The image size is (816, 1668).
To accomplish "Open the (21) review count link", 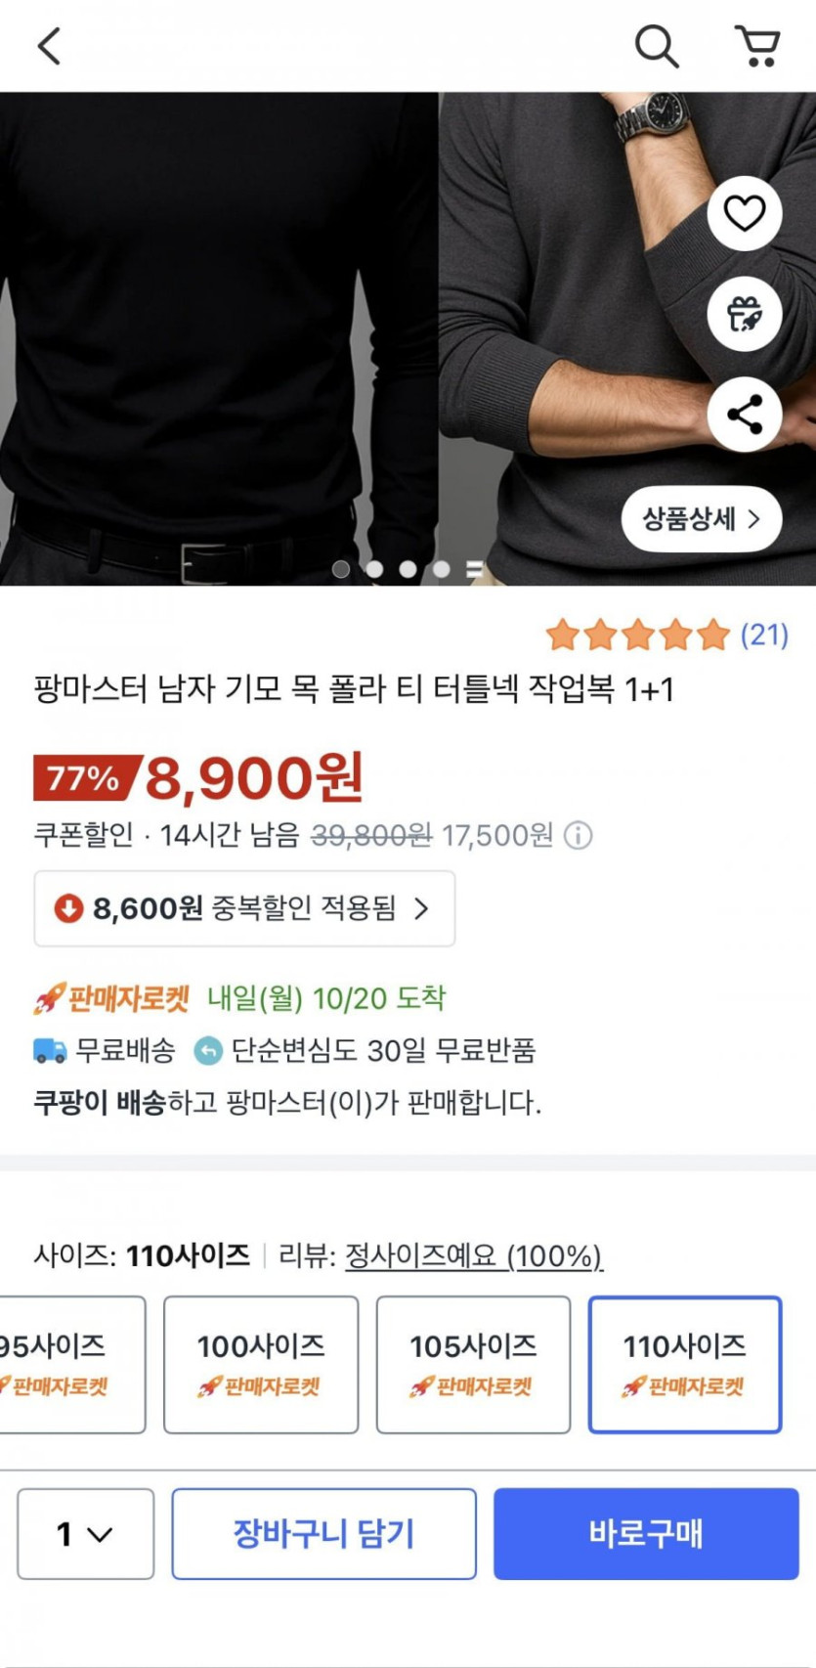I will point(764,636).
